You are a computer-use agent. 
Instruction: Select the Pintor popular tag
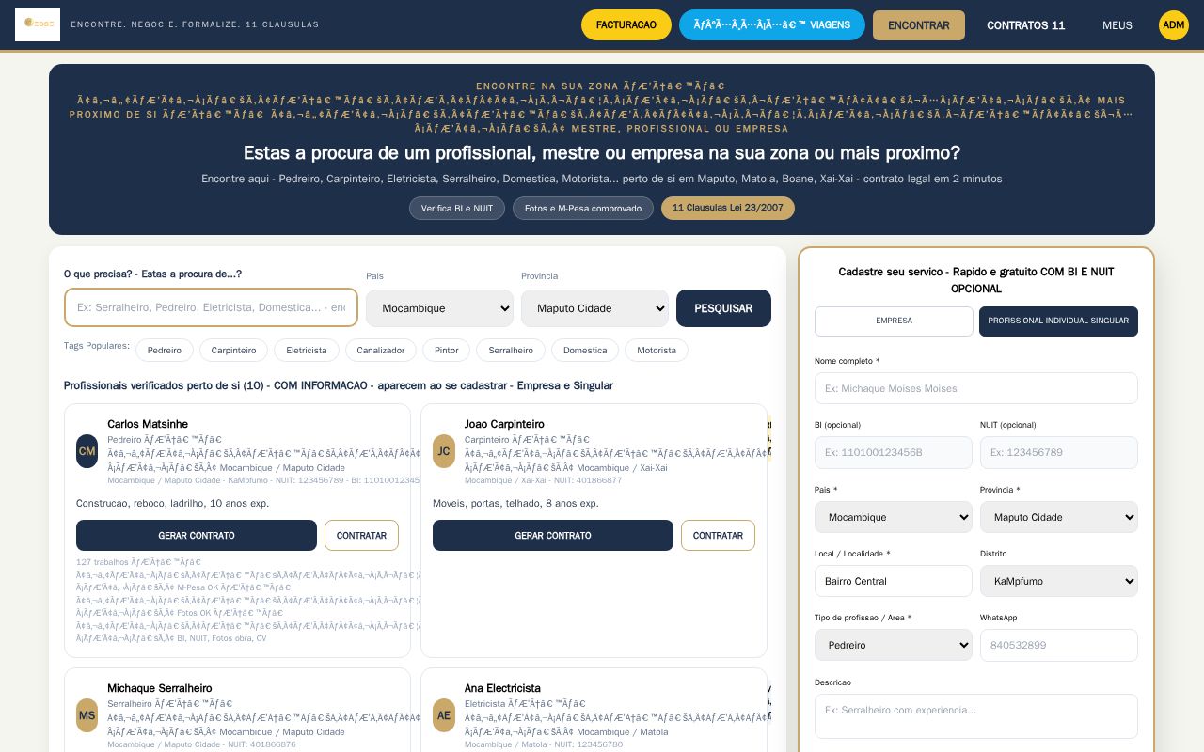[x=447, y=350]
